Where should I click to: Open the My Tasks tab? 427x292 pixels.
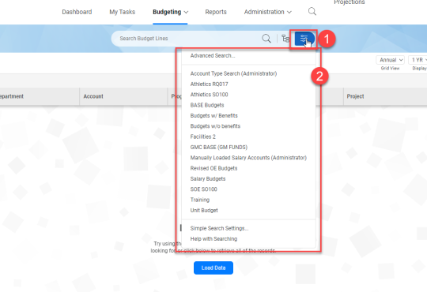pyautogui.click(x=123, y=12)
